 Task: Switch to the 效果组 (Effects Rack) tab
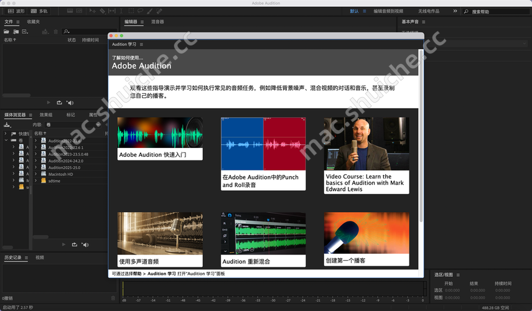pyautogui.click(x=46, y=115)
